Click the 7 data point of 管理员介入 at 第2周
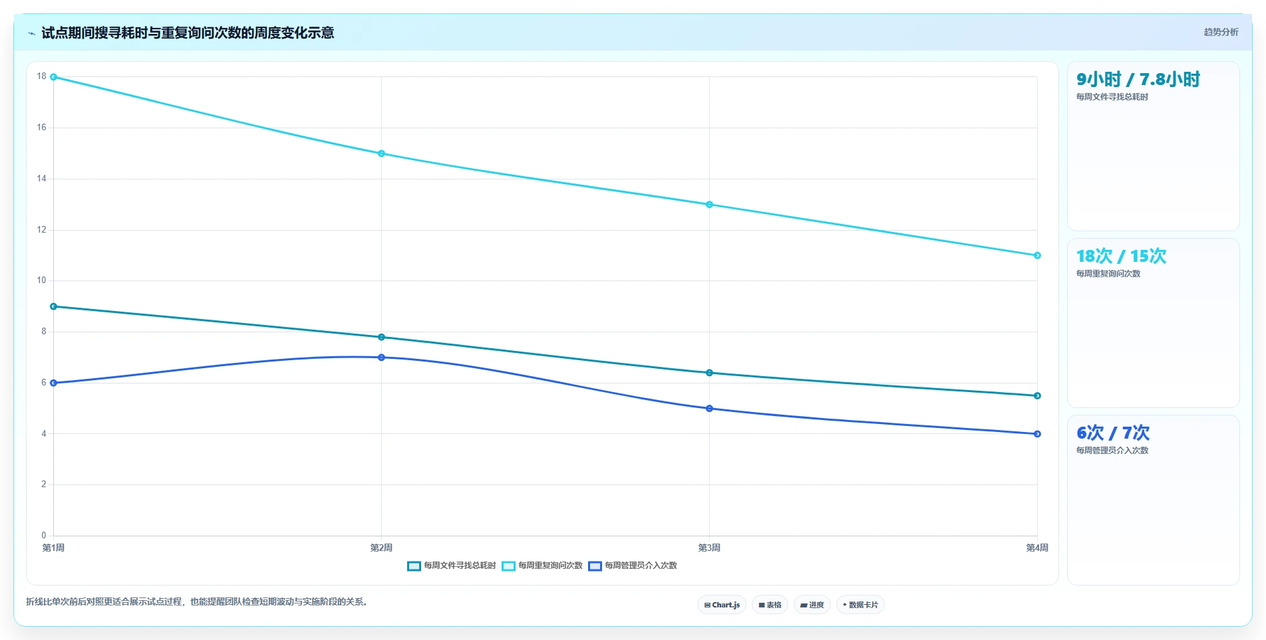This screenshot has height=640, width=1266. pyautogui.click(x=381, y=358)
